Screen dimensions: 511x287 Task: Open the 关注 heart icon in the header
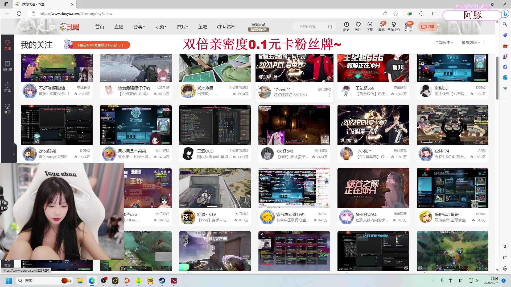tap(358, 26)
